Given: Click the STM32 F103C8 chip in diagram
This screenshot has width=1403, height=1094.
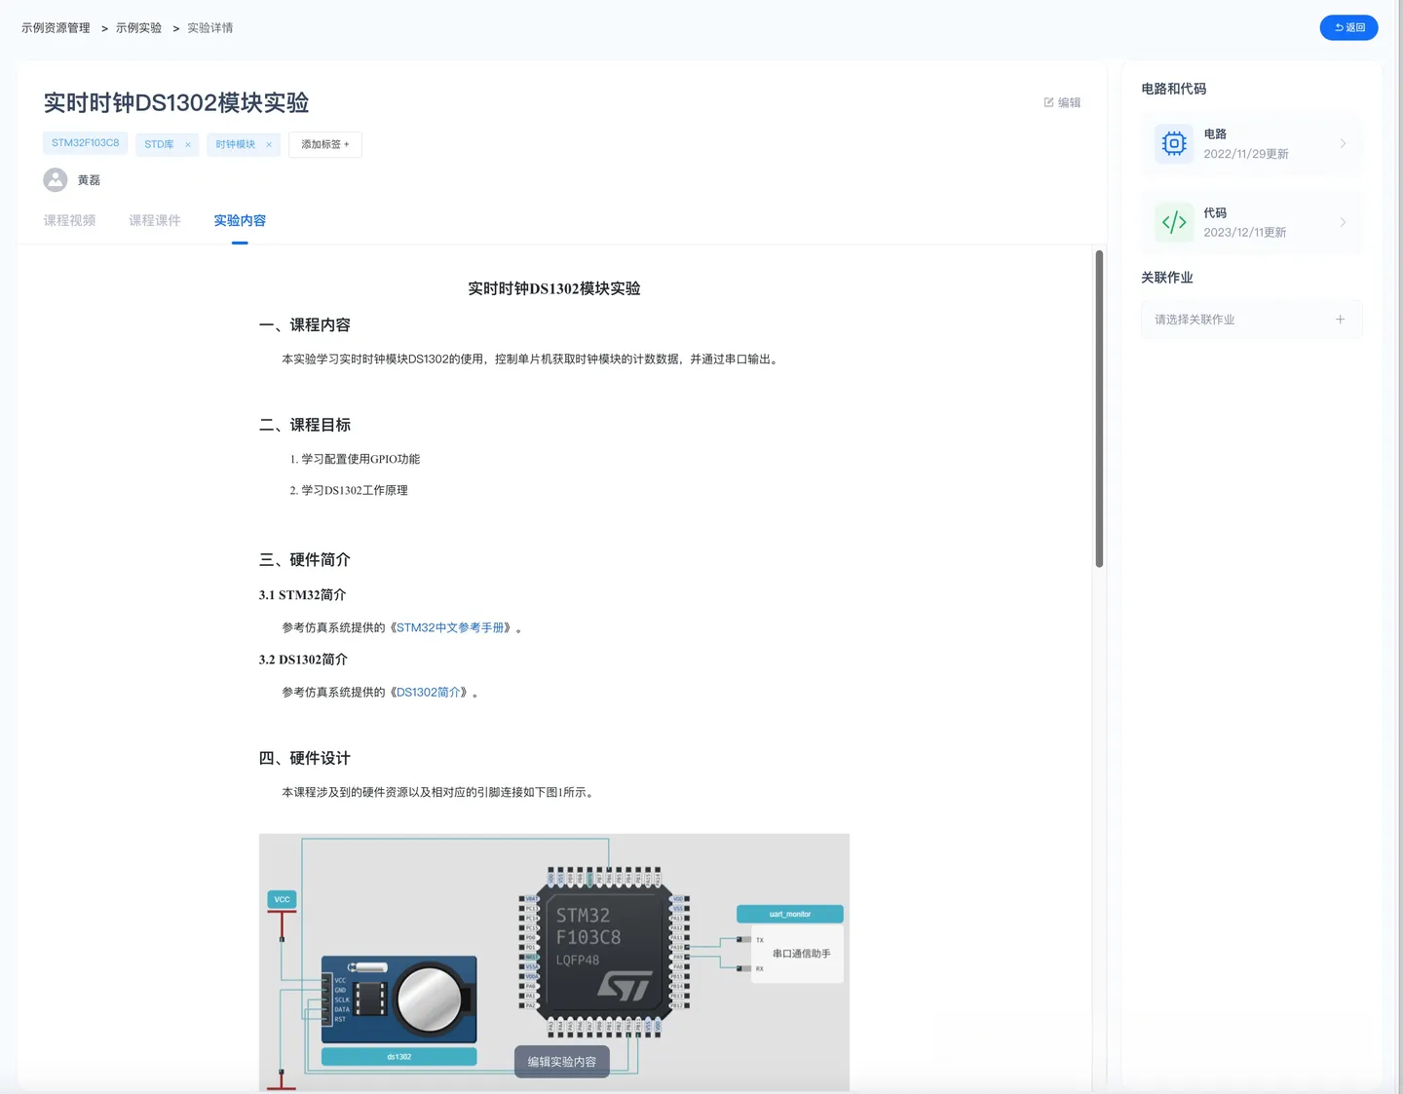Looking at the screenshot, I should tap(604, 952).
